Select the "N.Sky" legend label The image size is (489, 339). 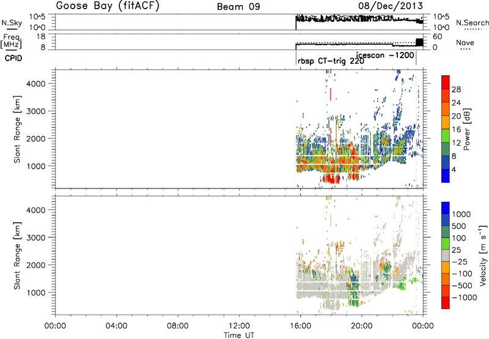[12, 23]
